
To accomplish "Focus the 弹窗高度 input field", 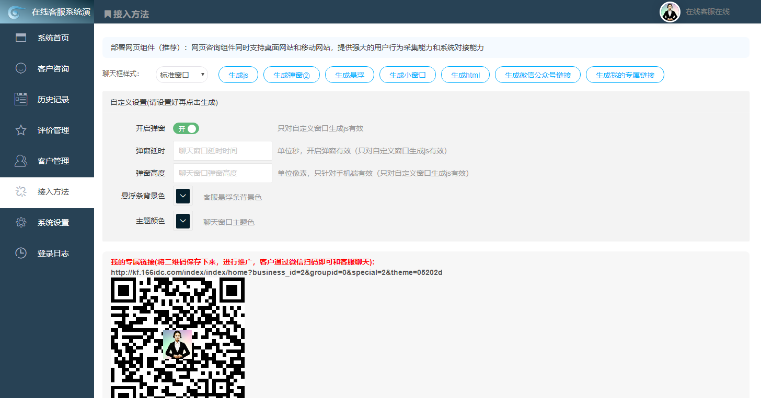I will [x=223, y=173].
